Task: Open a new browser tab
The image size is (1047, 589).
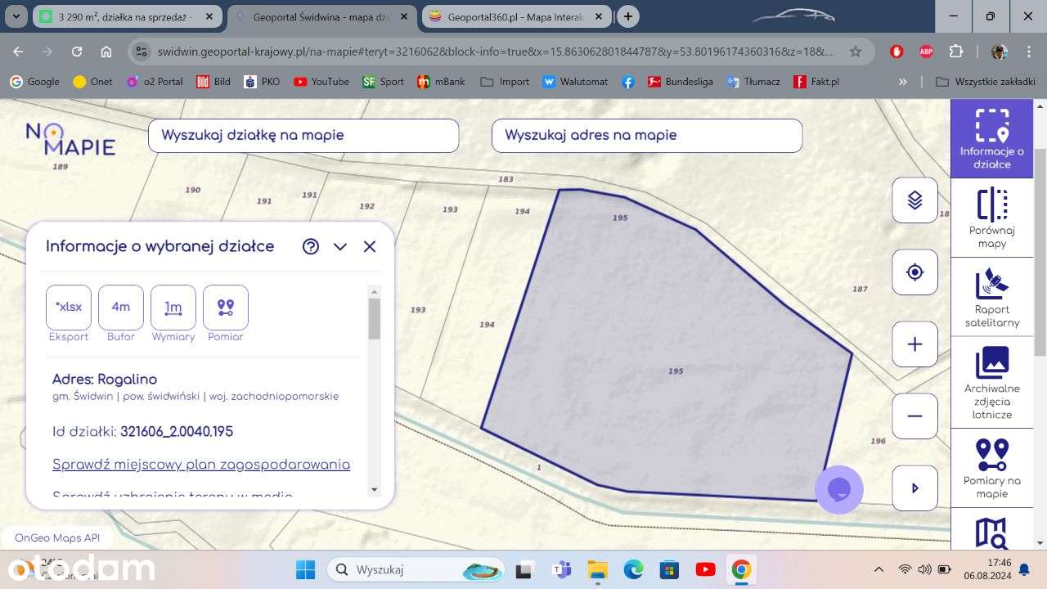Action: [628, 16]
